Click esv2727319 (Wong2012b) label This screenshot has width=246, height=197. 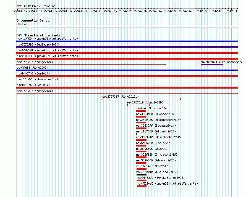click(x=145, y=102)
